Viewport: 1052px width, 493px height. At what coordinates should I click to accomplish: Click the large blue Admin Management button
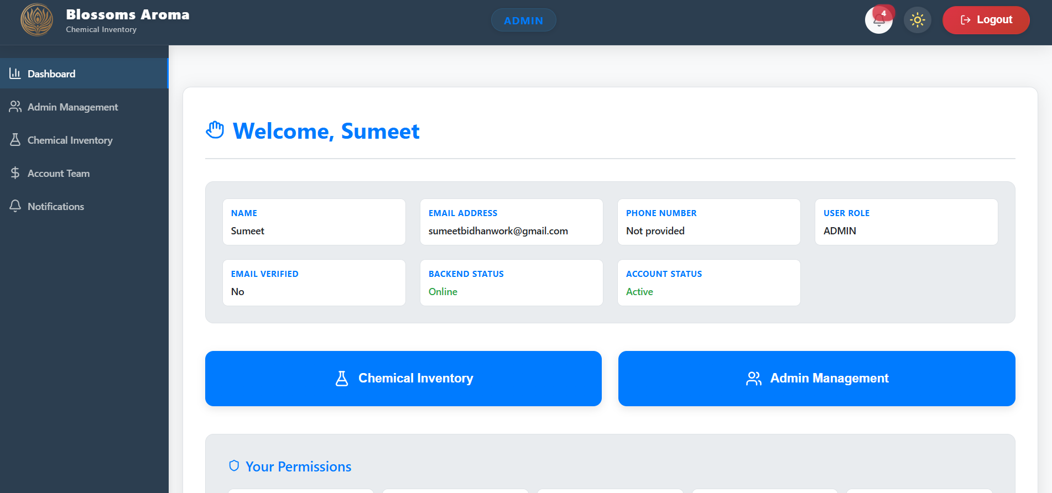coord(816,379)
